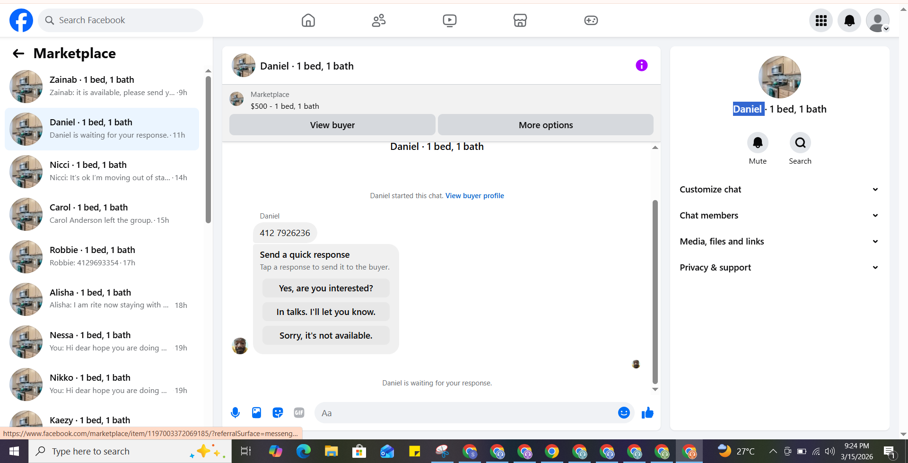The height and width of the screenshot is (463, 908).
Task: Expand Media, files and links section
Action: coord(779,242)
